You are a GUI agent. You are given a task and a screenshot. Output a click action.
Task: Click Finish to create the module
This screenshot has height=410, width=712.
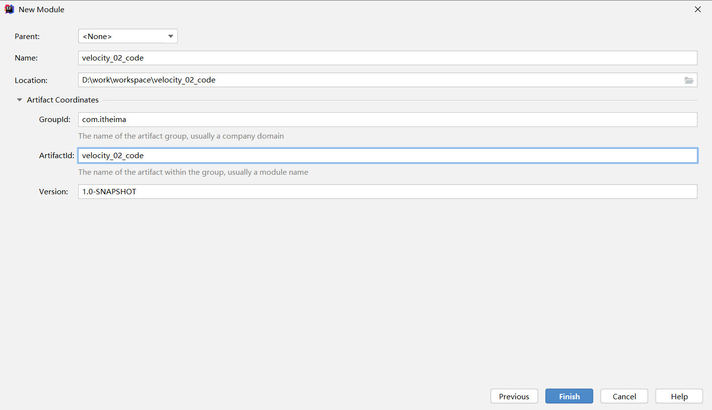point(569,396)
